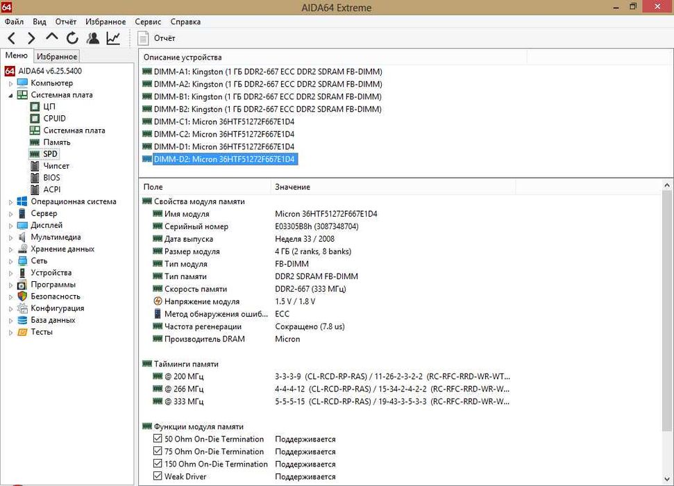Click the Отчёт report document icon
674x486 pixels.
click(x=143, y=38)
